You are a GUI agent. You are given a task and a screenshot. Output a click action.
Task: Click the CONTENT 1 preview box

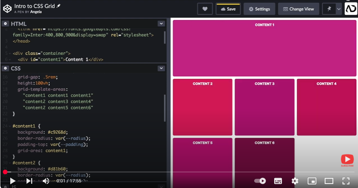coord(264,48)
